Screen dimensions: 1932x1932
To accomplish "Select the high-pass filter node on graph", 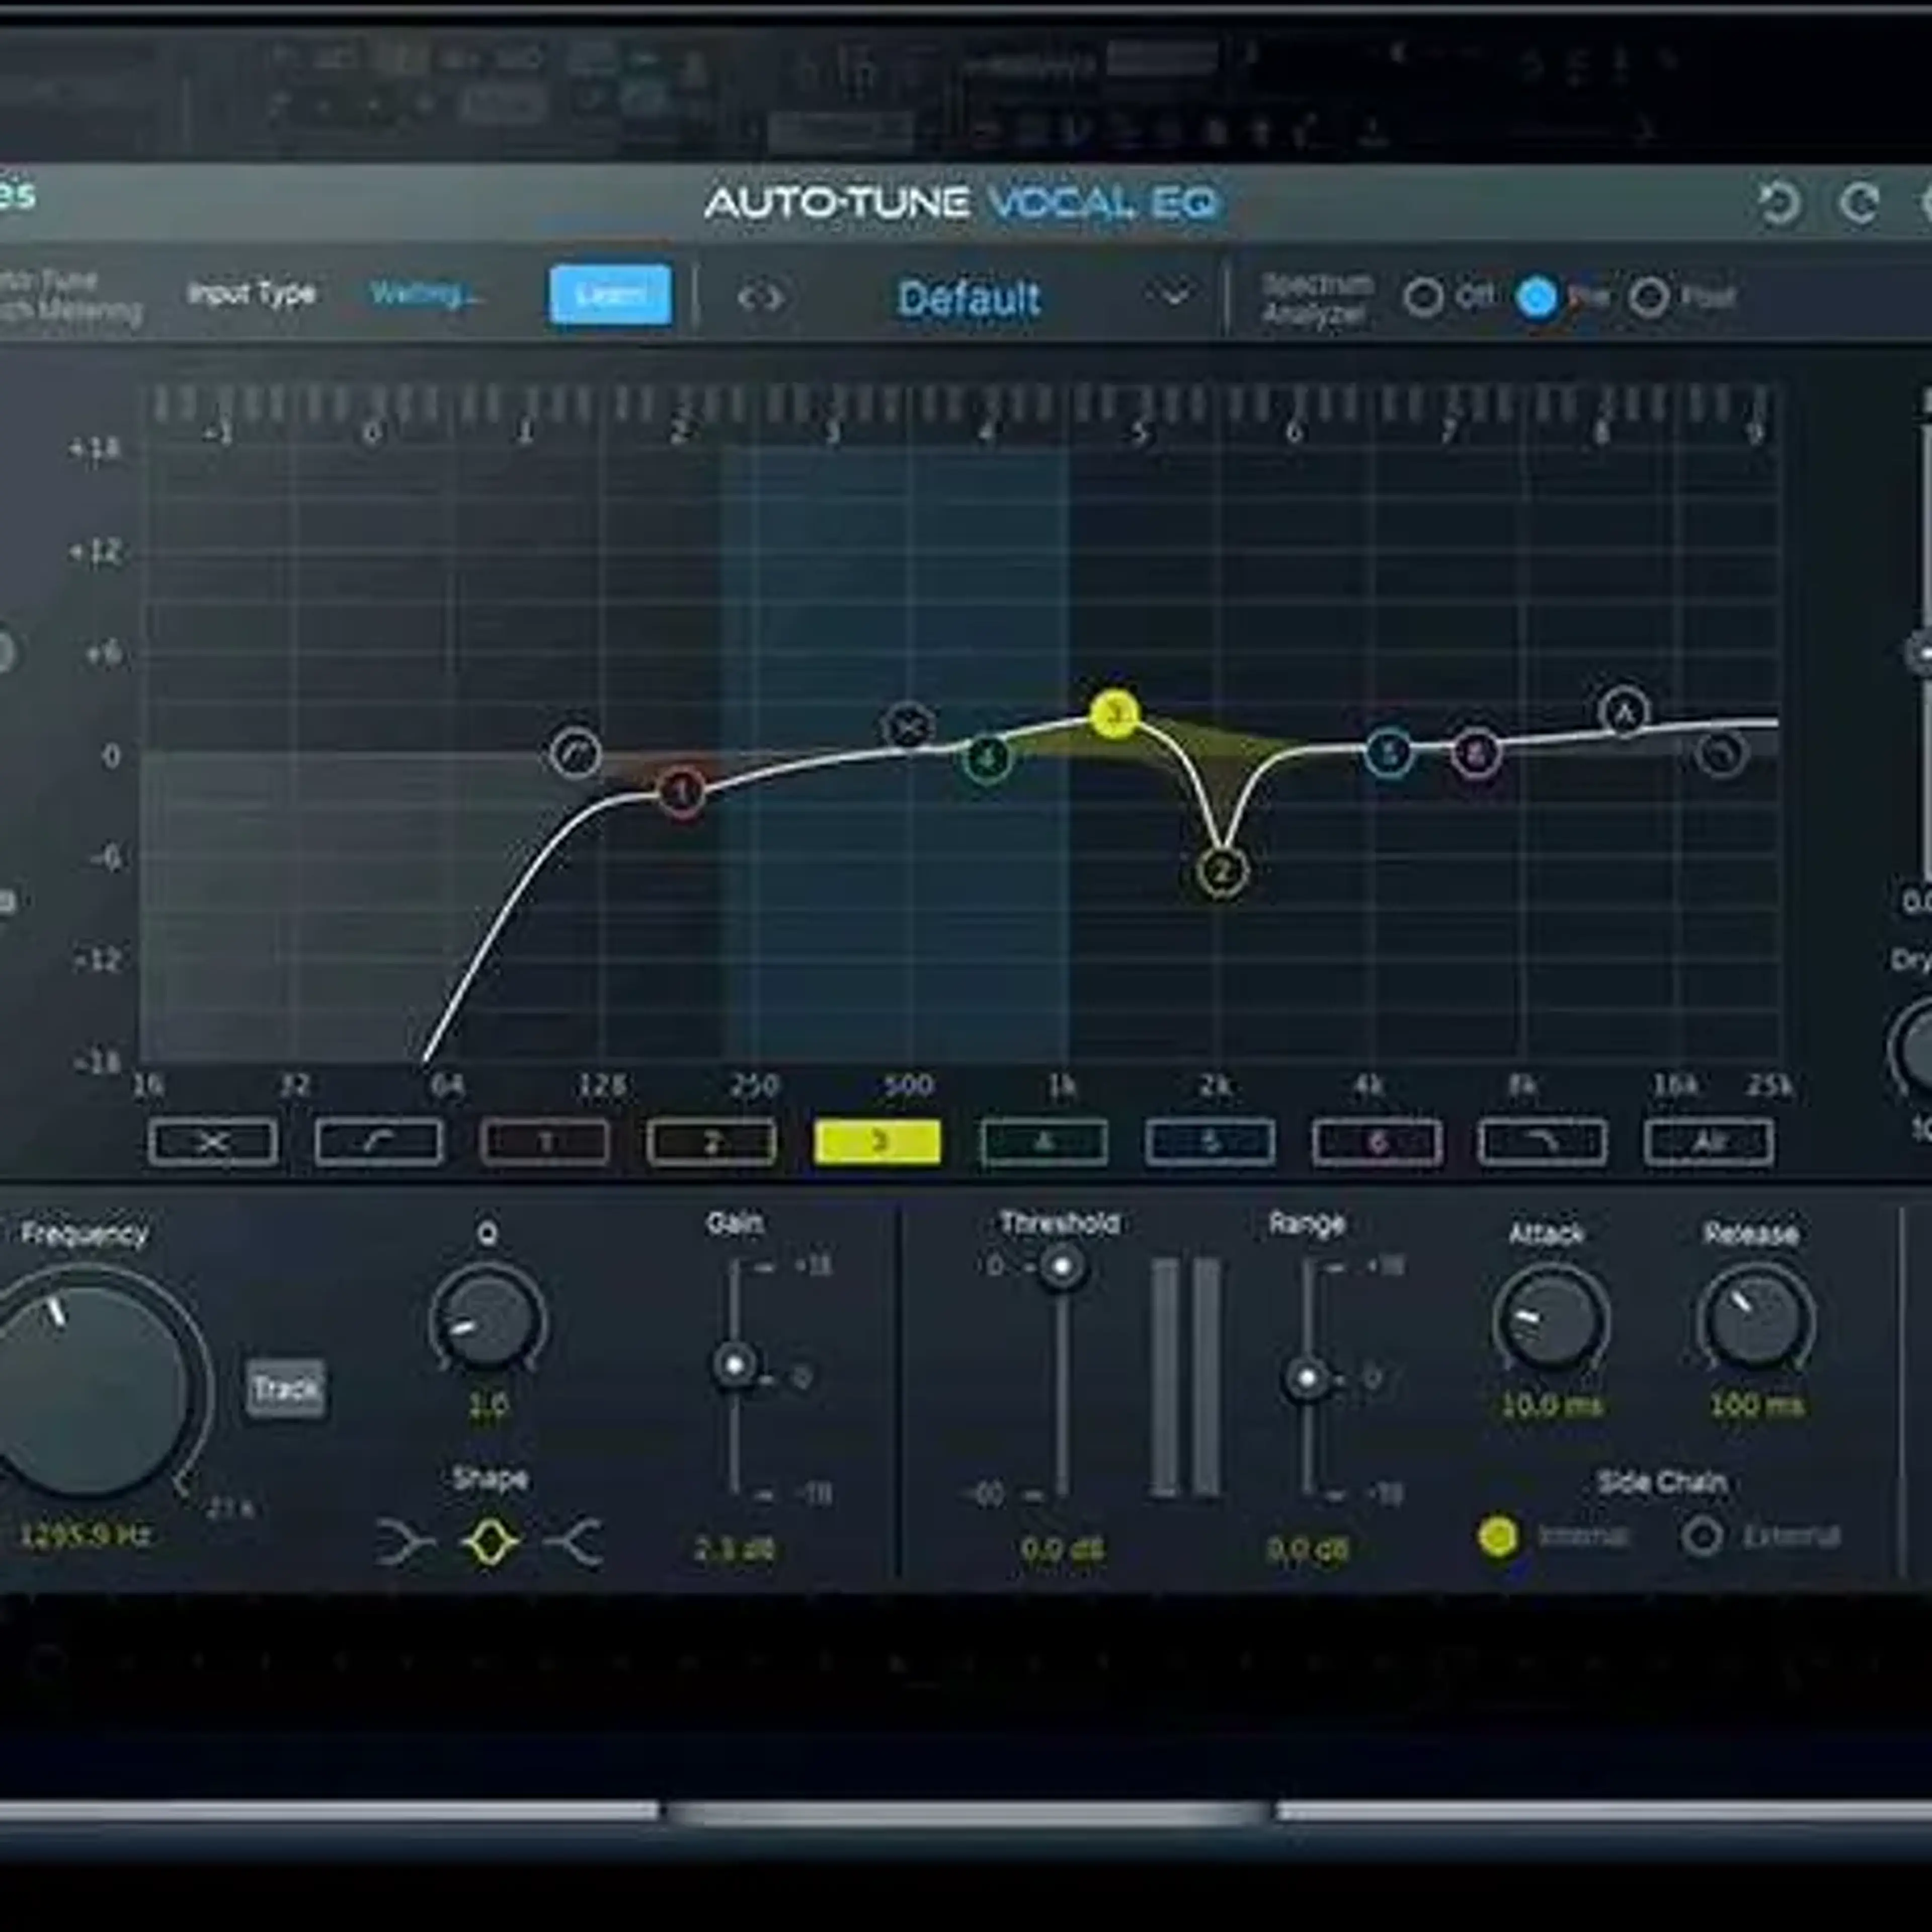I will point(575,753).
